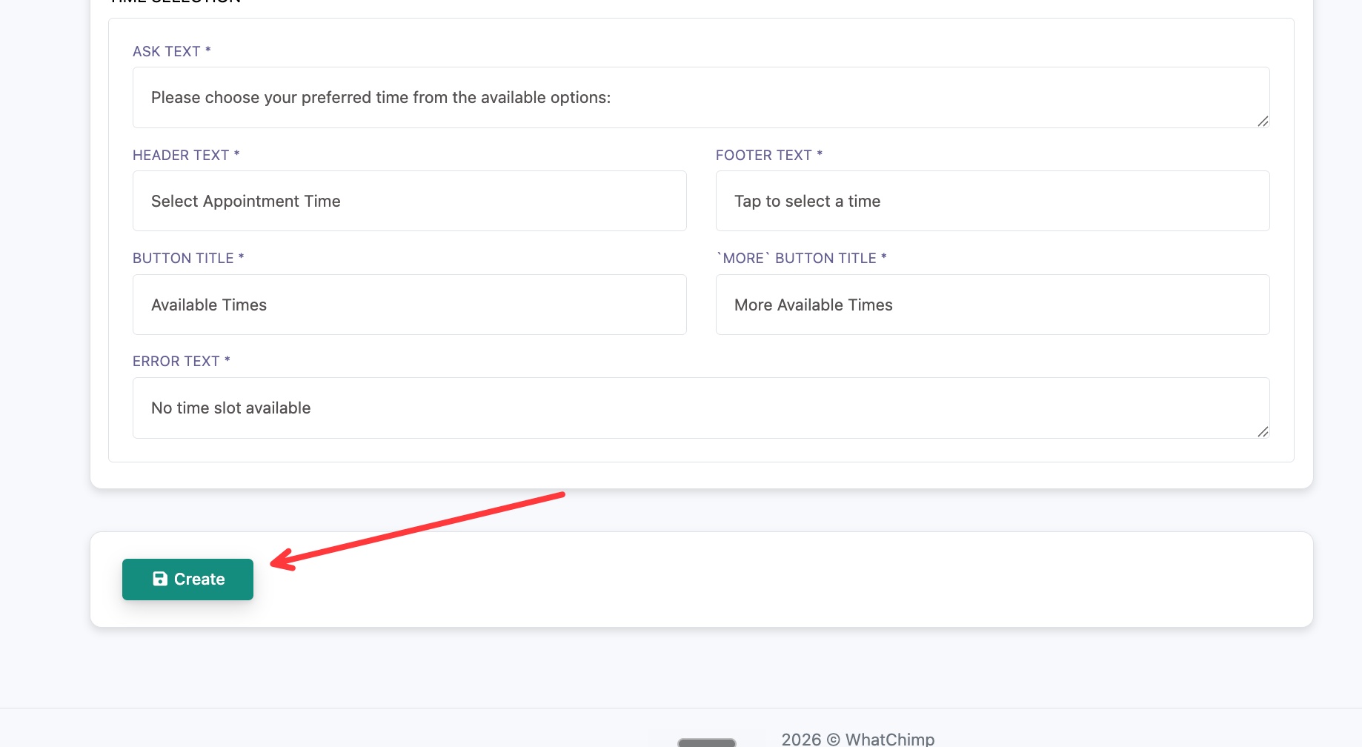This screenshot has height=747, width=1362.
Task: Click the BUTTON TITLE label
Action: click(188, 258)
